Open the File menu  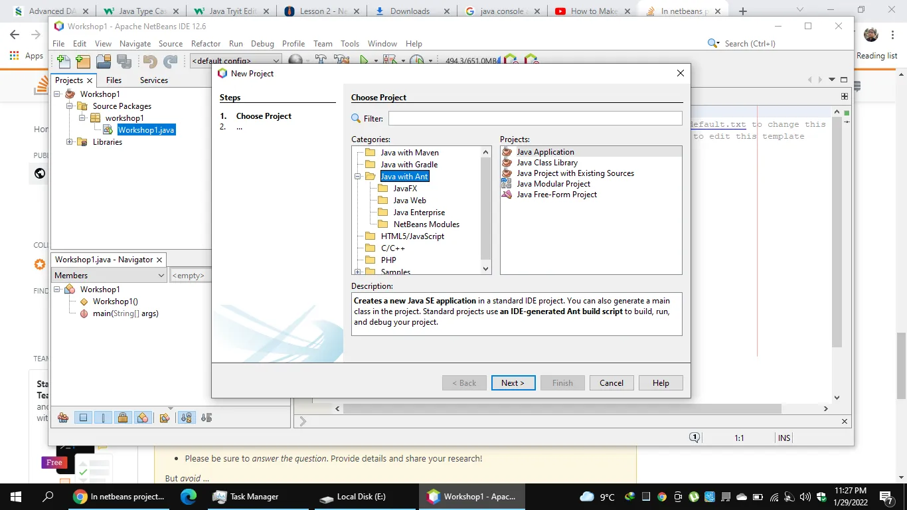coord(58,44)
